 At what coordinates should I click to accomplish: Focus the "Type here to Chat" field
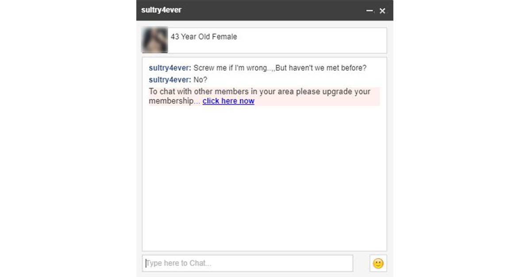point(247,263)
